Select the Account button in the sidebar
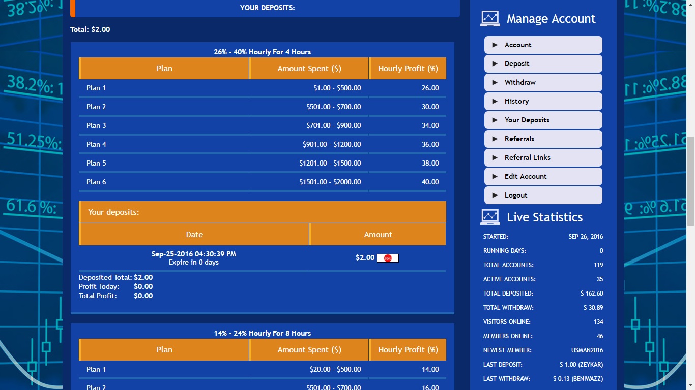 pyautogui.click(x=543, y=45)
